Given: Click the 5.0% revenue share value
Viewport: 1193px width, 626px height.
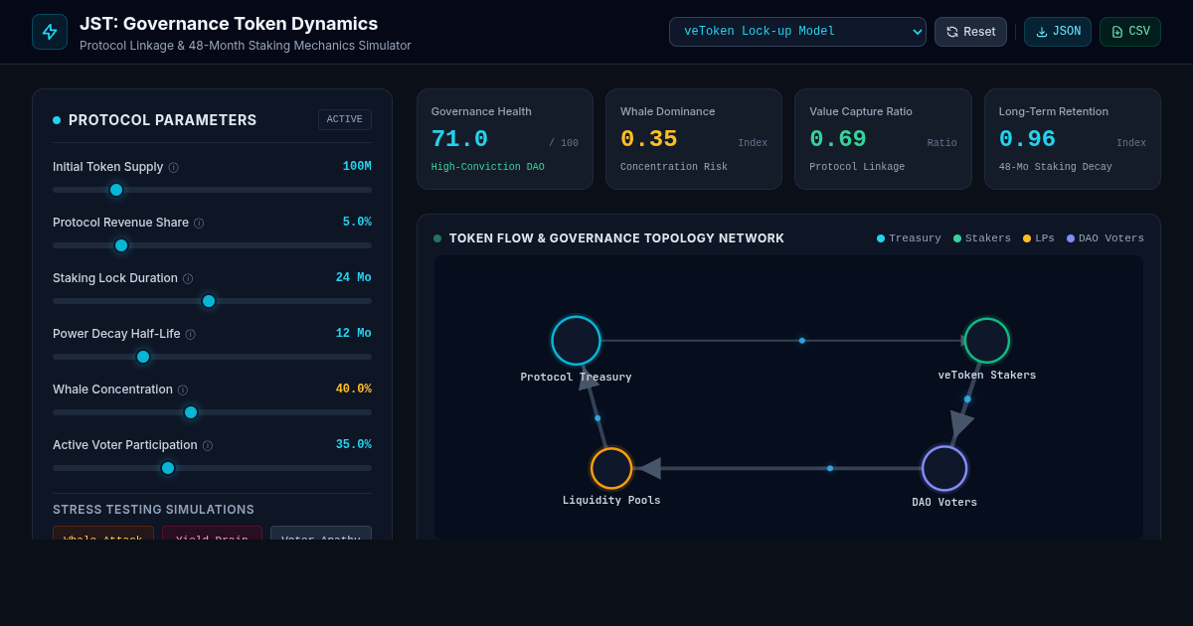Looking at the screenshot, I should tap(357, 223).
